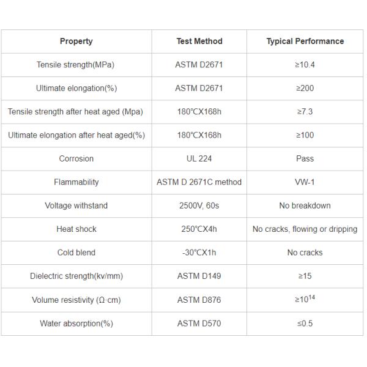
Task: Select the Tensile strength(MPa) cell
Action: click(x=76, y=65)
